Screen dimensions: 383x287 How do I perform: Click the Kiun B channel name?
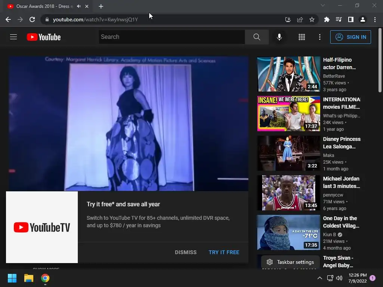(329, 235)
